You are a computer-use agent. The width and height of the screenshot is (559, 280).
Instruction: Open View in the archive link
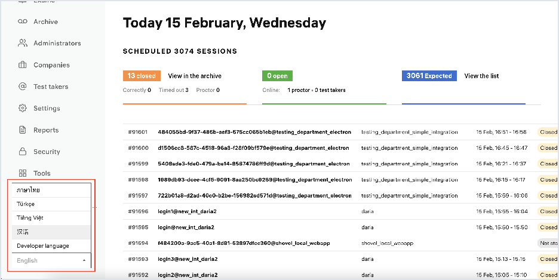pos(195,76)
